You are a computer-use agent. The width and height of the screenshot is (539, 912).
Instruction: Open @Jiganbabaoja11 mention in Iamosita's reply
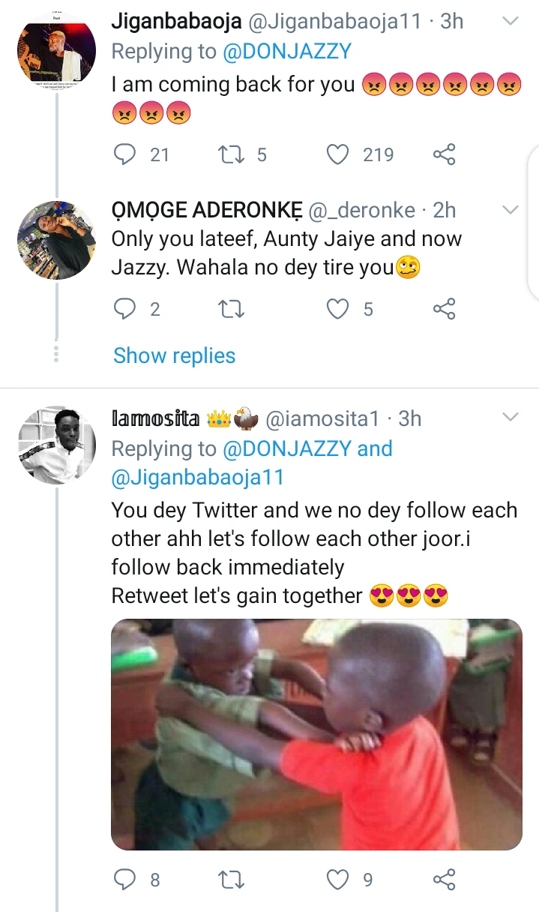tap(198, 477)
